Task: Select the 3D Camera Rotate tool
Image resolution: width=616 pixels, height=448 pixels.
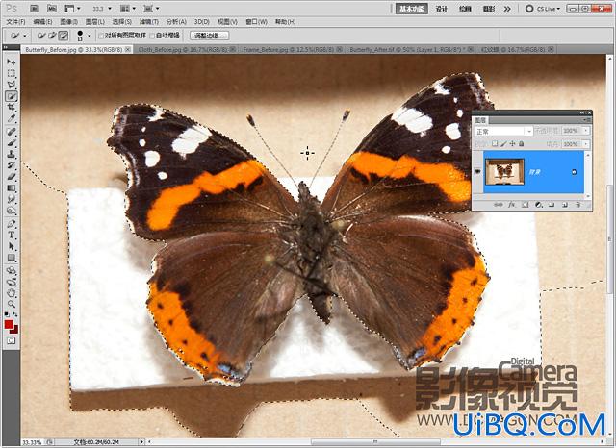Action: click(x=11, y=282)
